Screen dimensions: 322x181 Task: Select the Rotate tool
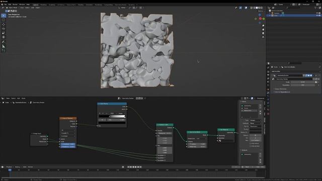[4, 29]
